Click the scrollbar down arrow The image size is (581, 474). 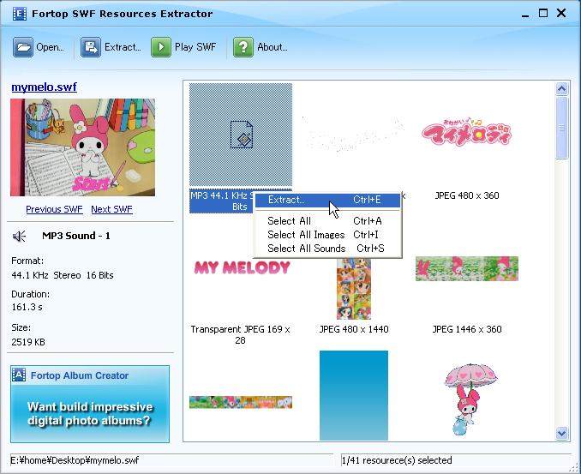tap(562, 433)
